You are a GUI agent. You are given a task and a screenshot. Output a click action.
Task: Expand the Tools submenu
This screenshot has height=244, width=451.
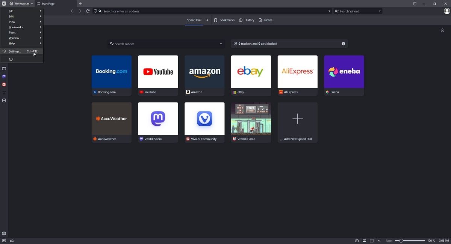22,33
